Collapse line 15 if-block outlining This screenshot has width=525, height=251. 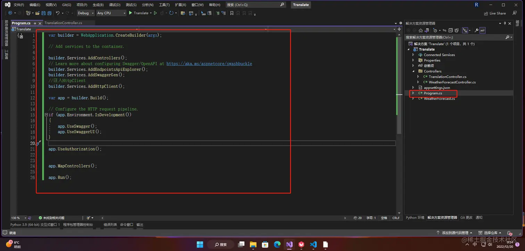point(46,115)
